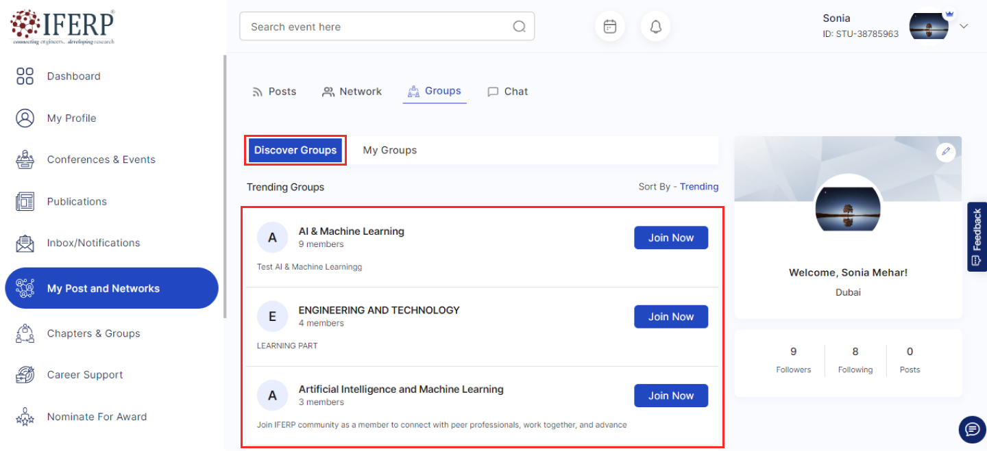Switch to the Network tab
This screenshot has width=987, height=451.
click(x=352, y=92)
